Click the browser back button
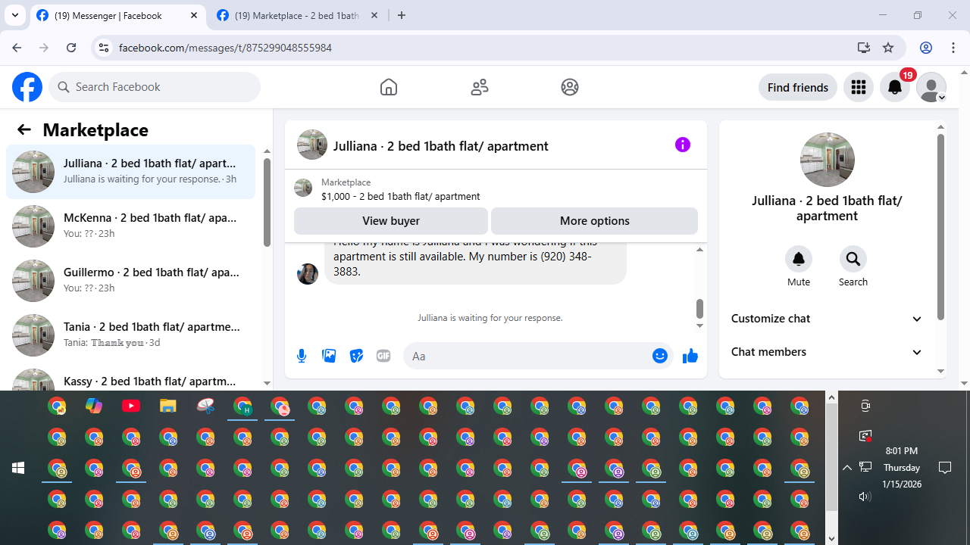 pos(17,48)
